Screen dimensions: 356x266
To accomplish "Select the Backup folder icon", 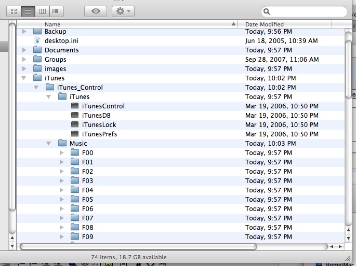I will click(x=37, y=31).
